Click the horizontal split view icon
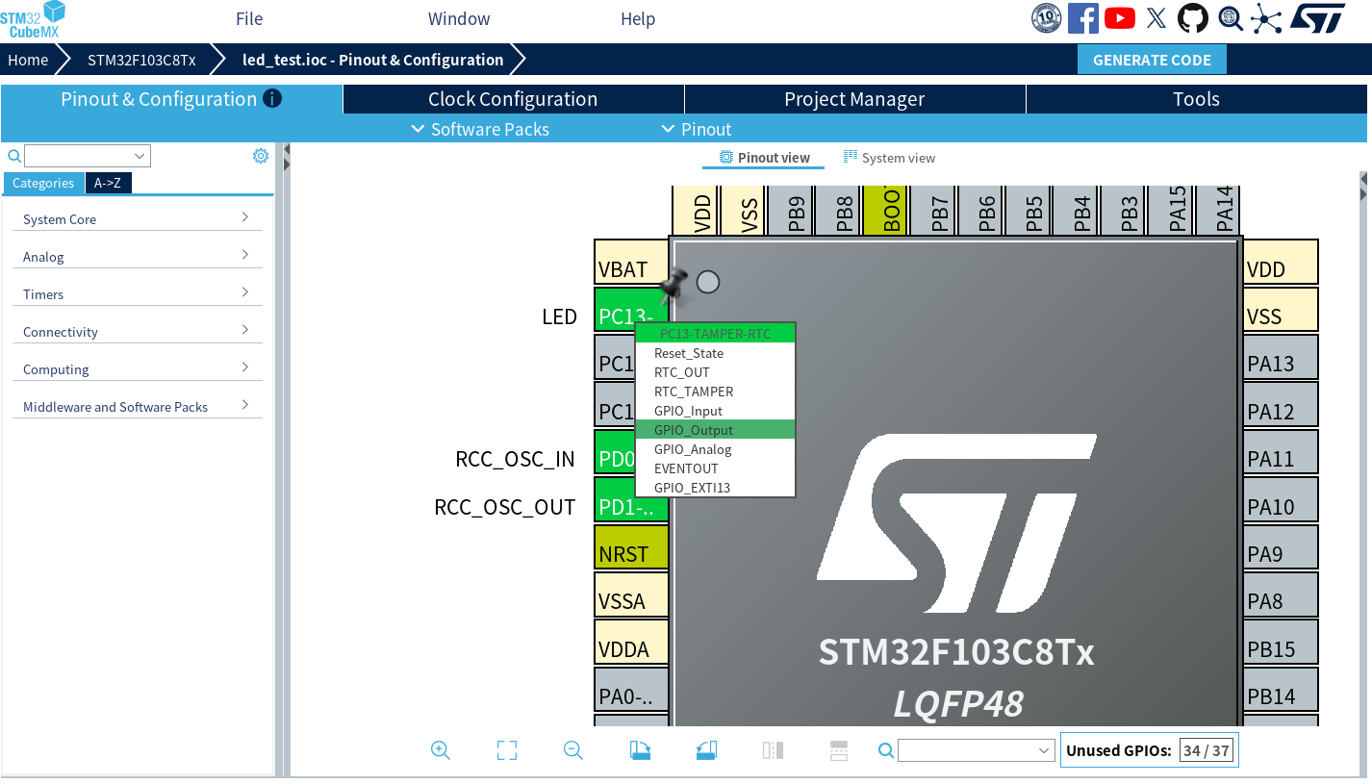This screenshot has height=784, width=1372. (838, 750)
